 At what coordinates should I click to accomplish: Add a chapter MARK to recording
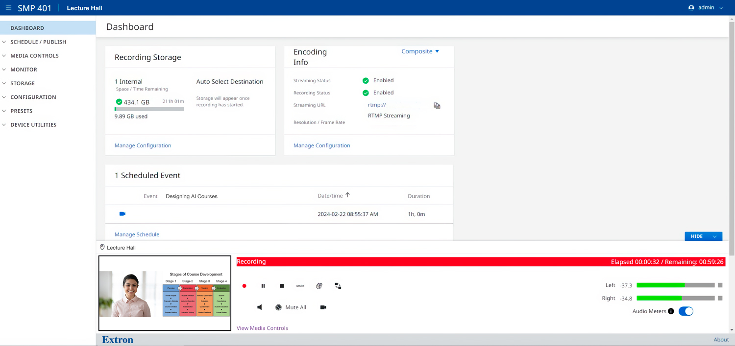[x=300, y=286]
